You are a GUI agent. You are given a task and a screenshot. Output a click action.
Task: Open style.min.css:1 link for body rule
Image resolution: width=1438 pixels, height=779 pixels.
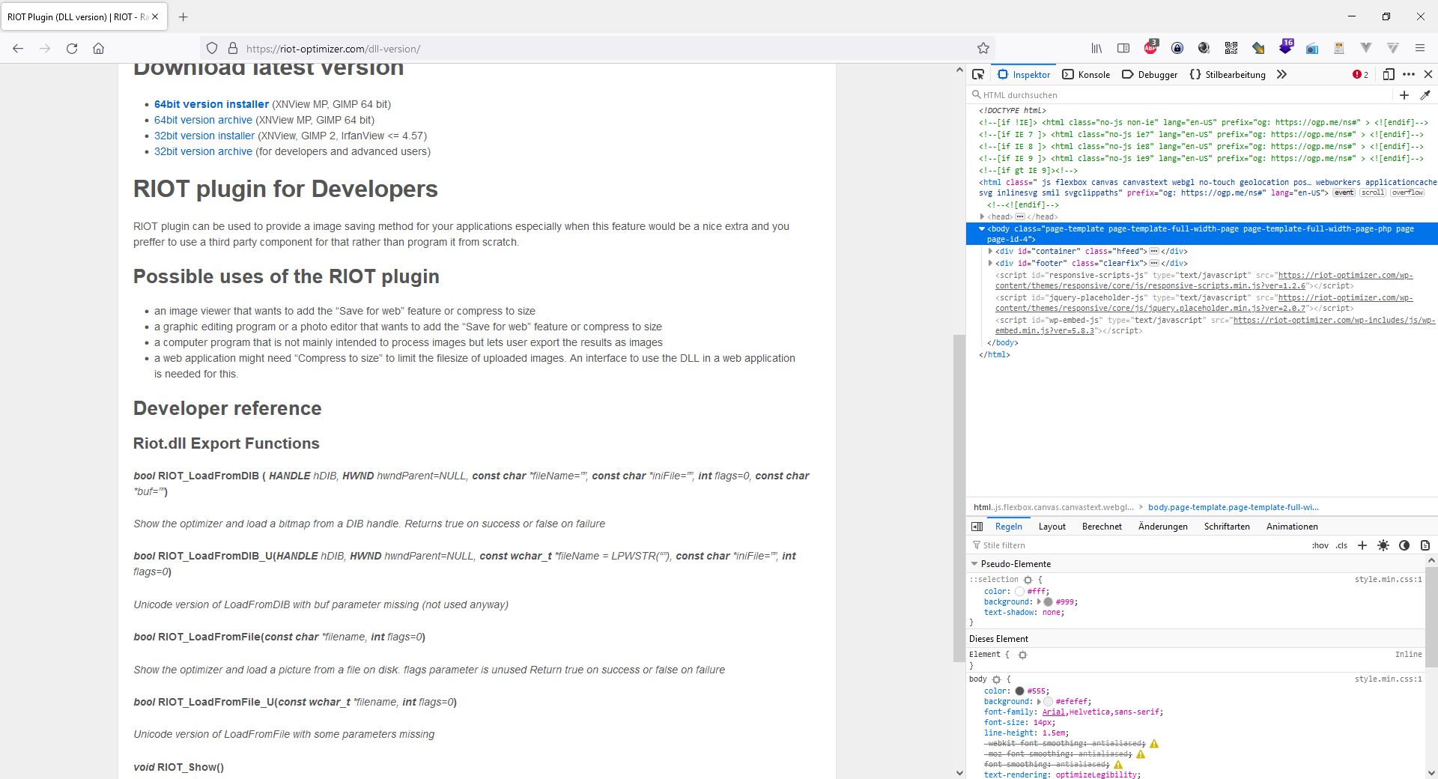tap(1388, 679)
